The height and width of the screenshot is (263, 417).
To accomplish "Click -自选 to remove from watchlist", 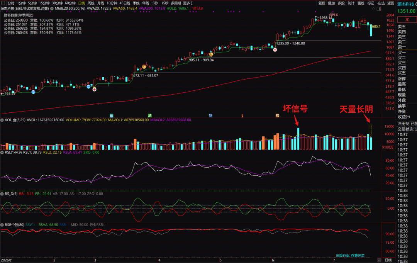I will [x=381, y=3].
